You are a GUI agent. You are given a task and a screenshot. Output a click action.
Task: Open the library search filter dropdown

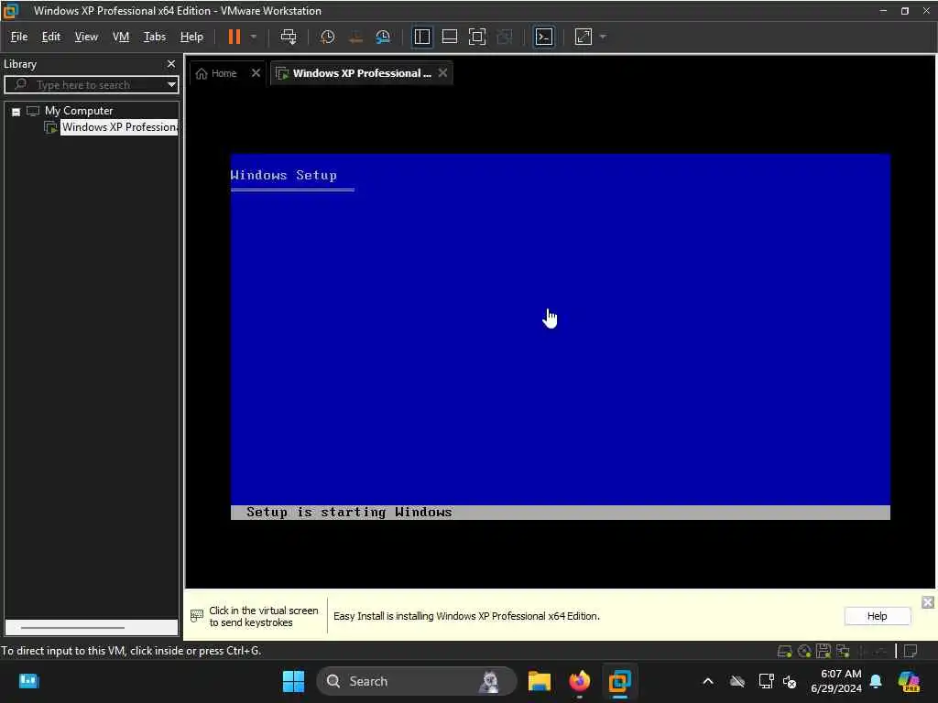pos(171,85)
